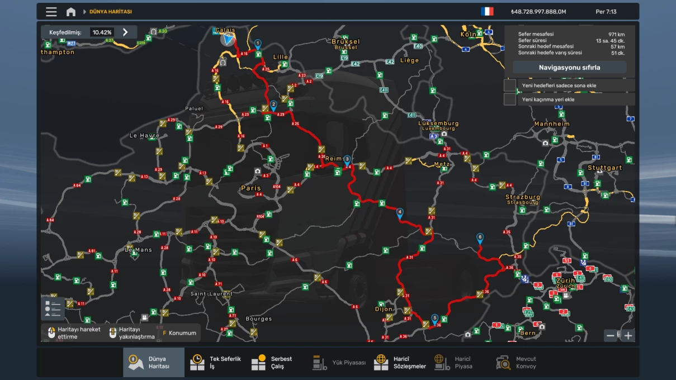Open the Haricî Sözleşmeler tab
The height and width of the screenshot is (380, 676).
[381, 363]
